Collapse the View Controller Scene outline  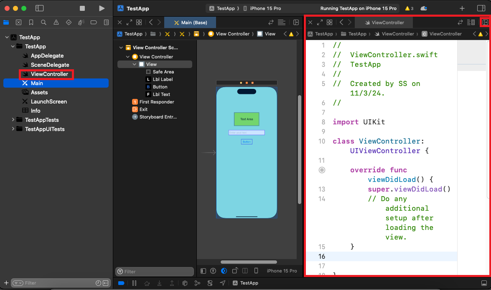(121, 48)
